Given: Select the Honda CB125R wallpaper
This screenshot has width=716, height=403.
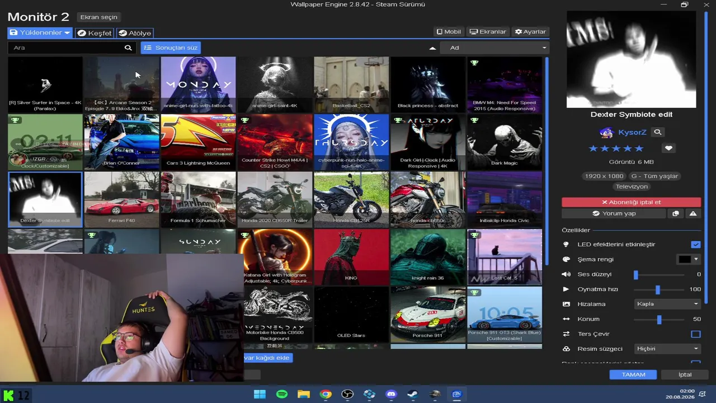Looking at the screenshot, I should click(x=351, y=199).
